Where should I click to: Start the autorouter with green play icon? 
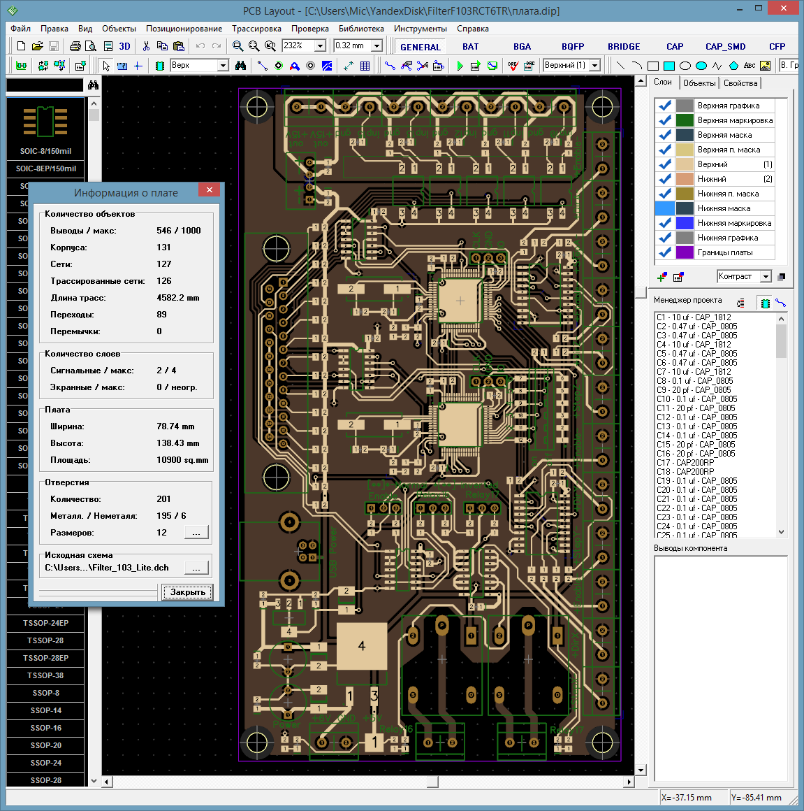pyautogui.click(x=460, y=66)
